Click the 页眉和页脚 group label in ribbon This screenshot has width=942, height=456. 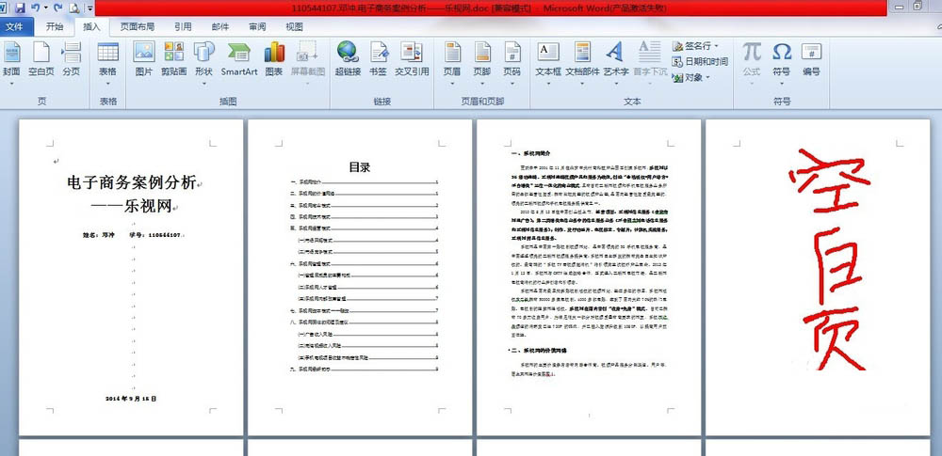click(482, 102)
